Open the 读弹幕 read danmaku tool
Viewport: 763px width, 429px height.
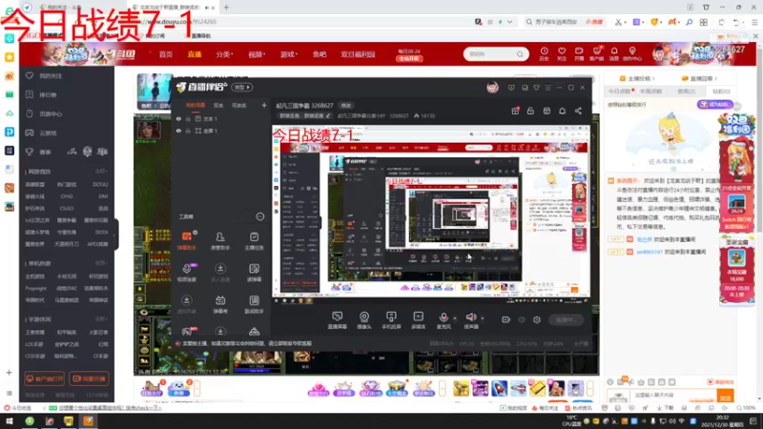254,273
